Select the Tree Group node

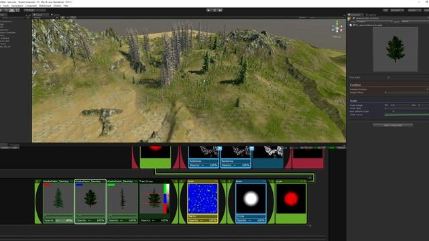pos(154,202)
